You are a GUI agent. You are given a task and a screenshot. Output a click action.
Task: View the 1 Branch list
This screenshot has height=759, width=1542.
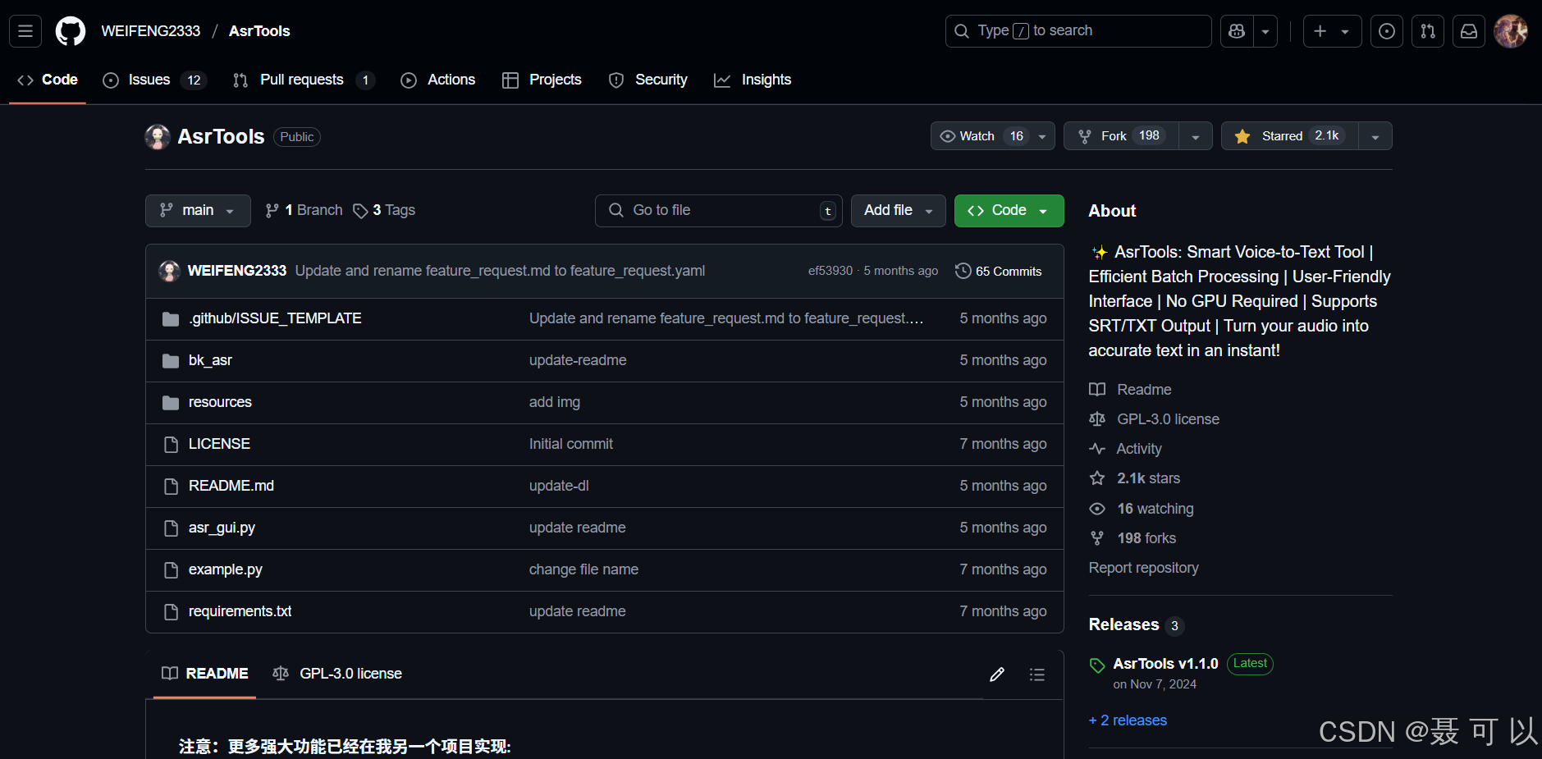[304, 211]
